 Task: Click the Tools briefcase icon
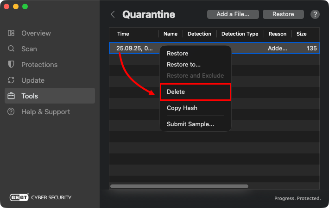click(12, 96)
